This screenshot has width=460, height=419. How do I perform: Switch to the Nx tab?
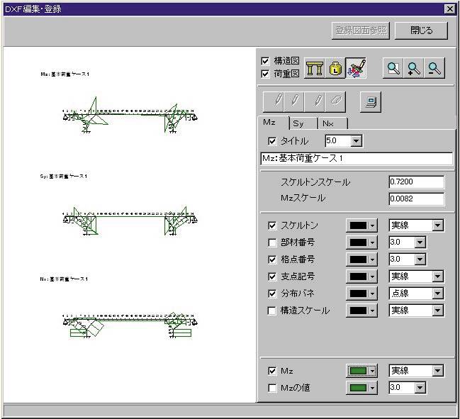coord(327,123)
